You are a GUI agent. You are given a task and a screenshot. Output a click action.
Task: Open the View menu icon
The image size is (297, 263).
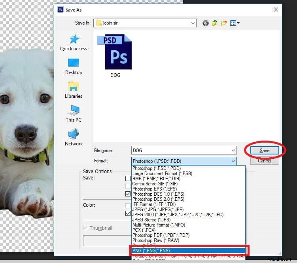235,23
